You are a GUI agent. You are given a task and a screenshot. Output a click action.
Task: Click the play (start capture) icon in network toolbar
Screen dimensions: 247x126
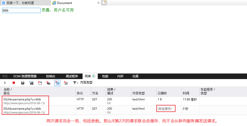click(5, 83)
